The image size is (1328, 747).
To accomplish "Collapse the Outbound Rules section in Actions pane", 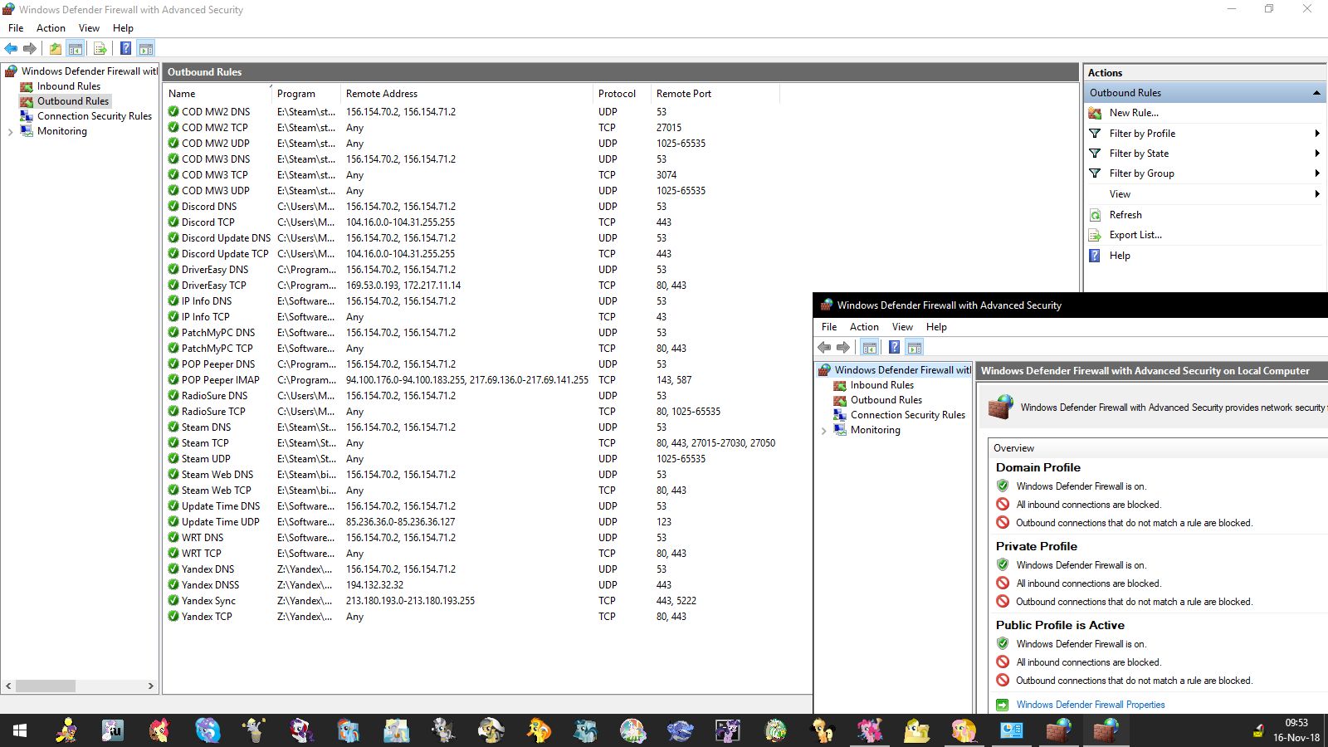I will pyautogui.click(x=1316, y=93).
